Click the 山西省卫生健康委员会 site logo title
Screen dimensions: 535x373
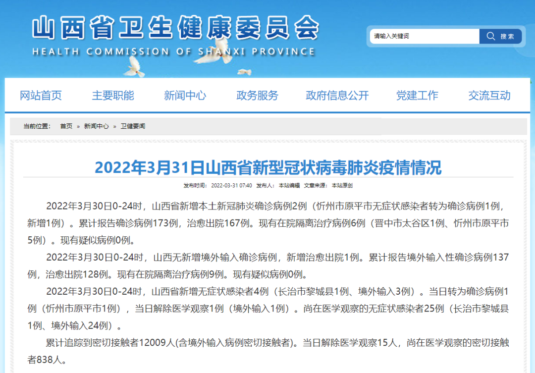[176, 27]
